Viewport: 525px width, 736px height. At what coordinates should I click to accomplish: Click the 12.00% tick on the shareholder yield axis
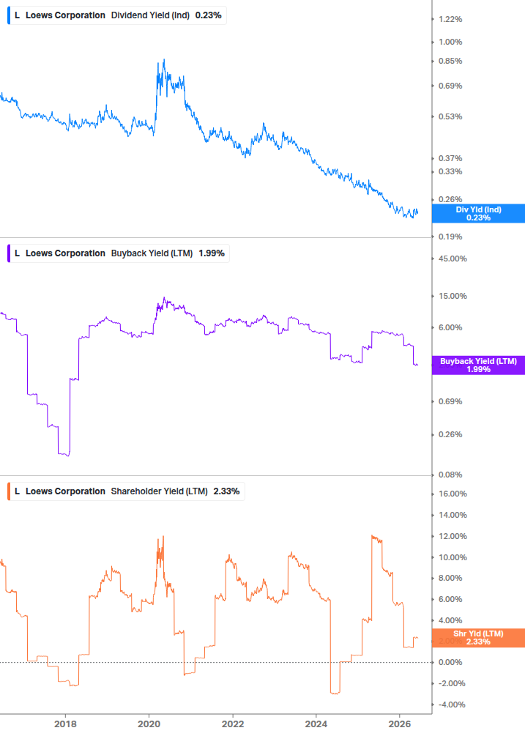(x=453, y=536)
